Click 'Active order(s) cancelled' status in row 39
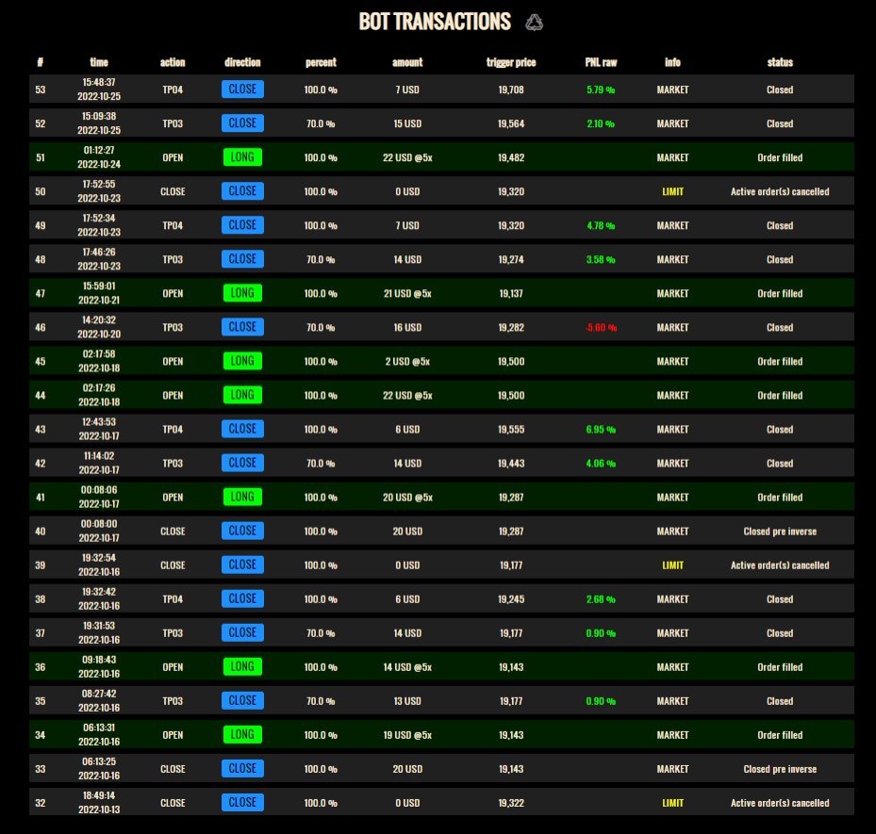876x834 pixels. (x=780, y=565)
